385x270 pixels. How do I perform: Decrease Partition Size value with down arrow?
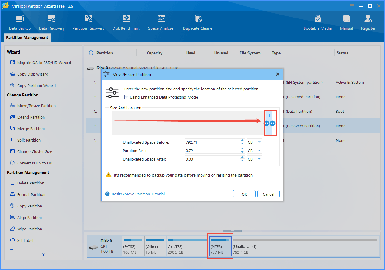(x=242, y=152)
